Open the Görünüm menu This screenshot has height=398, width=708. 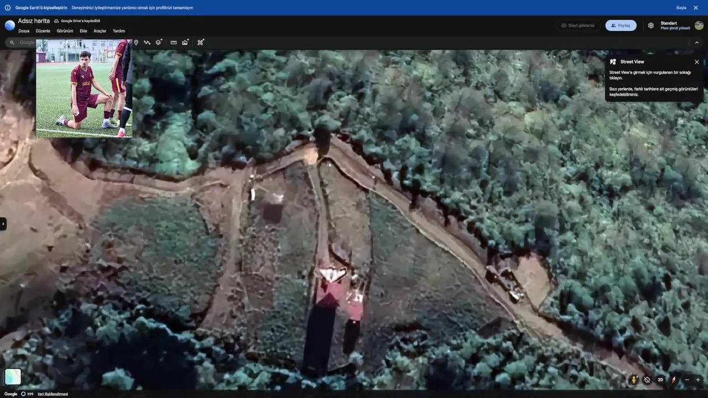click(65, 31)
